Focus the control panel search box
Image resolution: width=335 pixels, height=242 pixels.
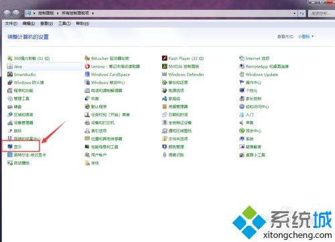click(x=322, y=13)
